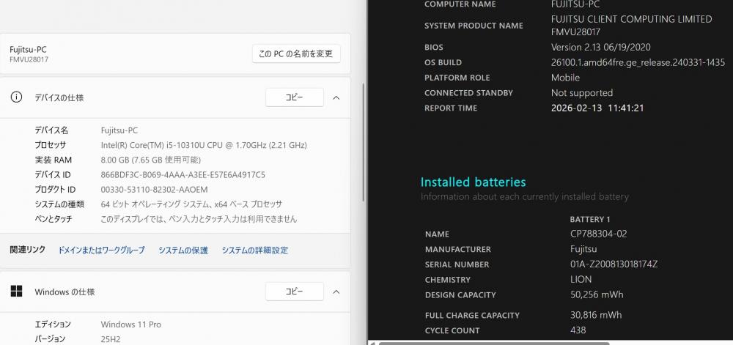The width and height of the screenshot is (733, 345).
Task: Select the Windows の仕様 section title
Action: [65, 292]
